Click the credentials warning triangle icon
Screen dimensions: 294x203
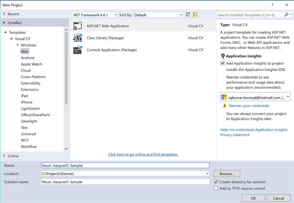point(225,106)
